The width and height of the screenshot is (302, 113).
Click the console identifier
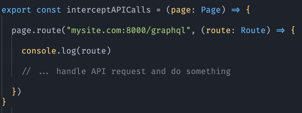pos(39,51)
